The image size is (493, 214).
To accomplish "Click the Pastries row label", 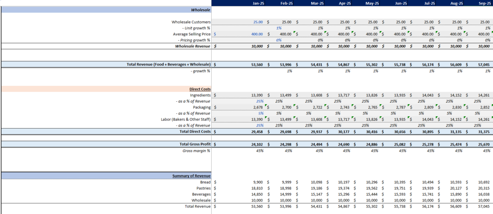I will tap(204, 188).
